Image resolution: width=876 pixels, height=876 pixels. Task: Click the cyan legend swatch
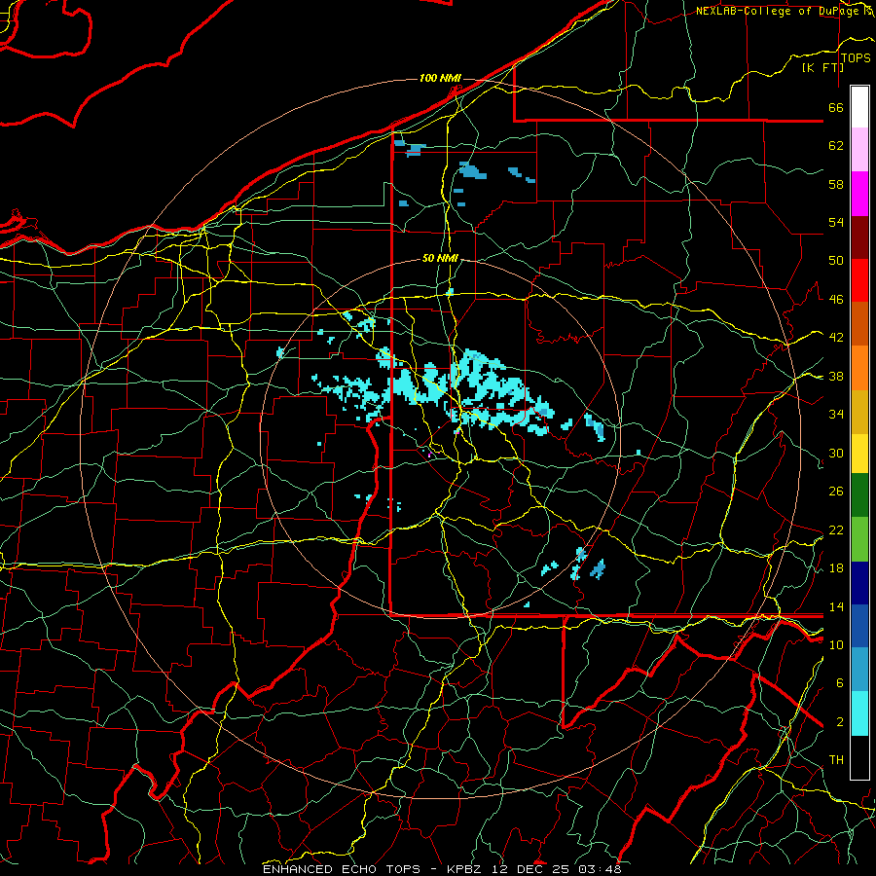[x=859, y=714]
